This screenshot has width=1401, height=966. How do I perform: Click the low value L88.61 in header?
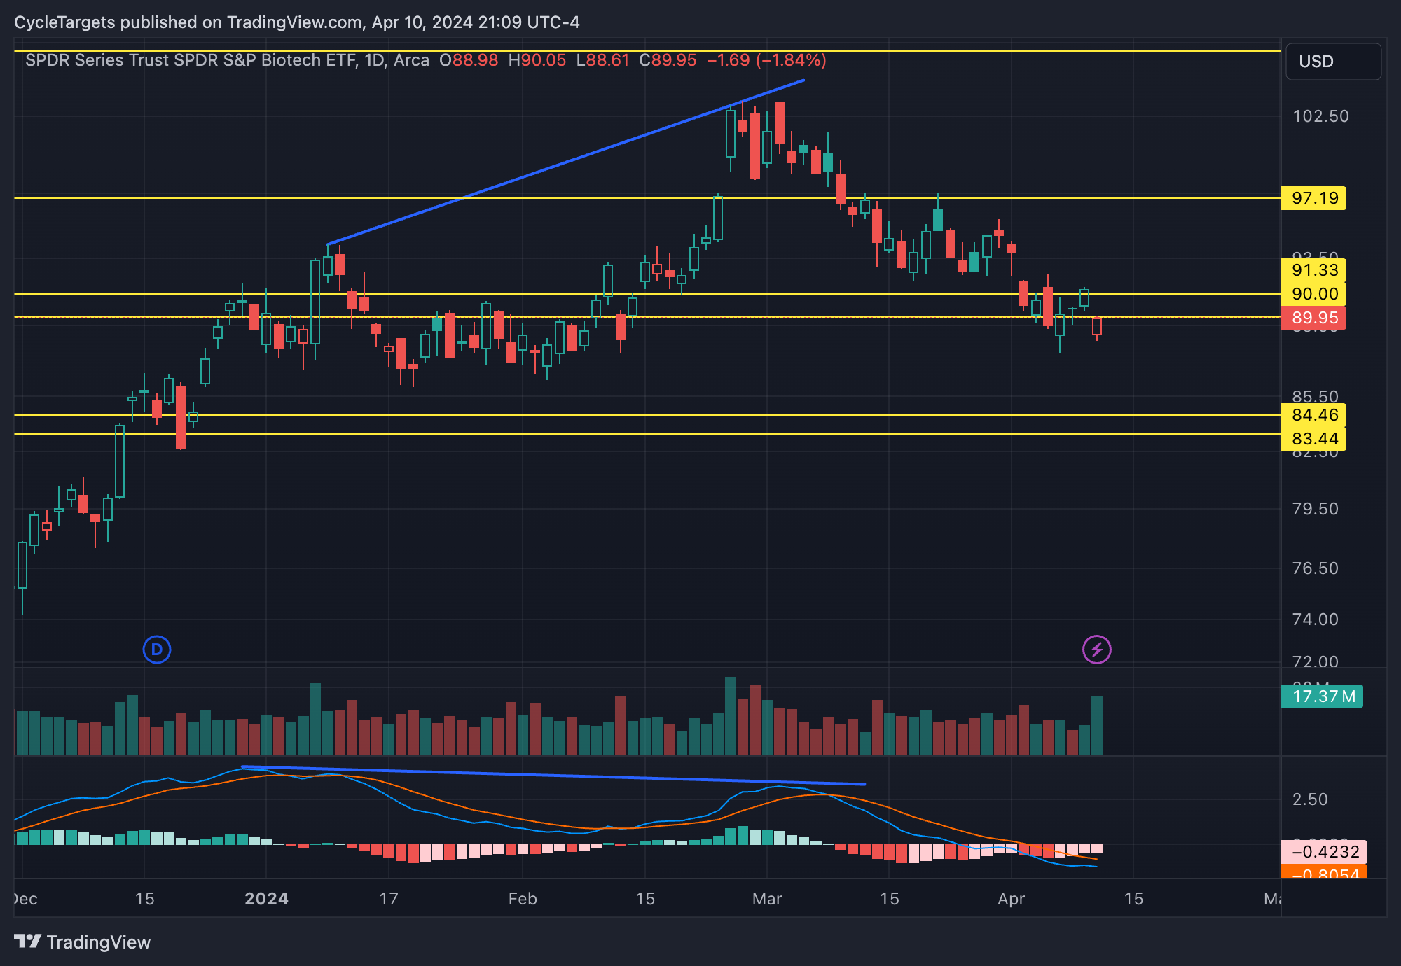(x=602, y=60)
